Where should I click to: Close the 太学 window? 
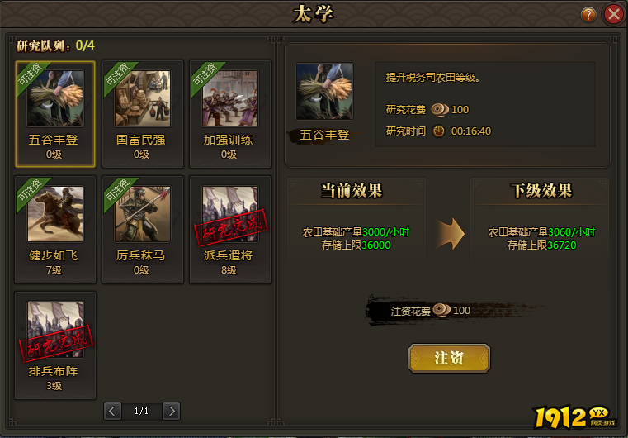(x=614, y=15)
